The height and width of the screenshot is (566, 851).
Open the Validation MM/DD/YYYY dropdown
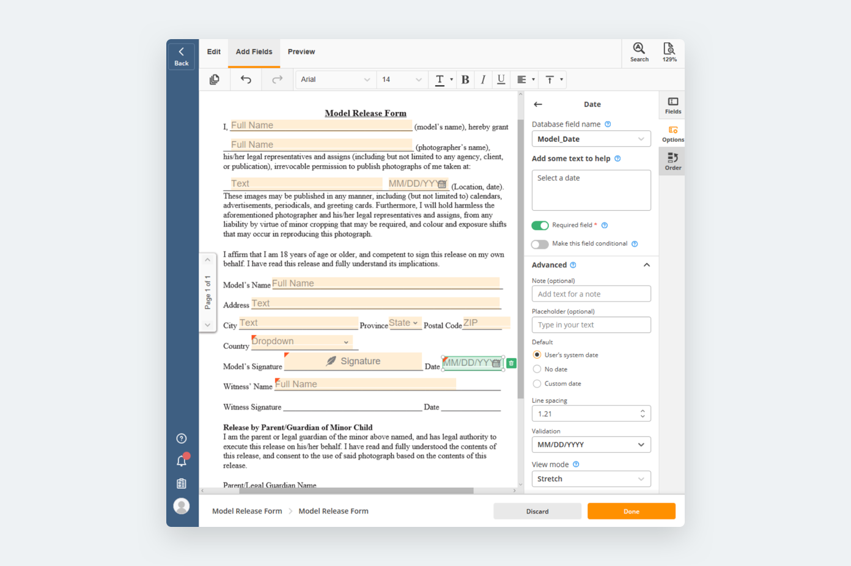coord(591,445)
